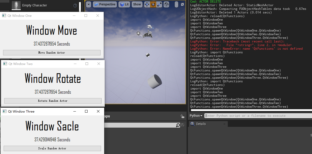The width and height of the screenshot is (312, 154).
Task: Maximize or restore the viewport via corner icon
Action: click(x=182, y=4)
